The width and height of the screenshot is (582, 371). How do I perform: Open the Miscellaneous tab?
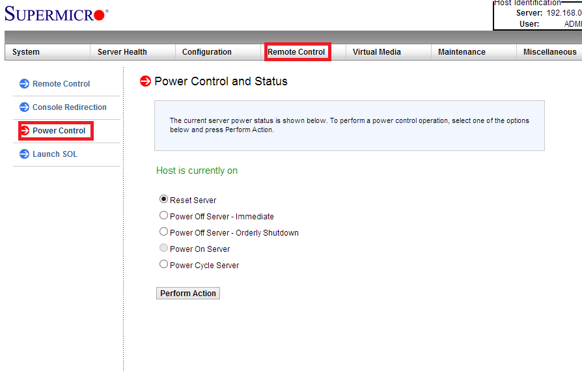[x=549, y=52]
